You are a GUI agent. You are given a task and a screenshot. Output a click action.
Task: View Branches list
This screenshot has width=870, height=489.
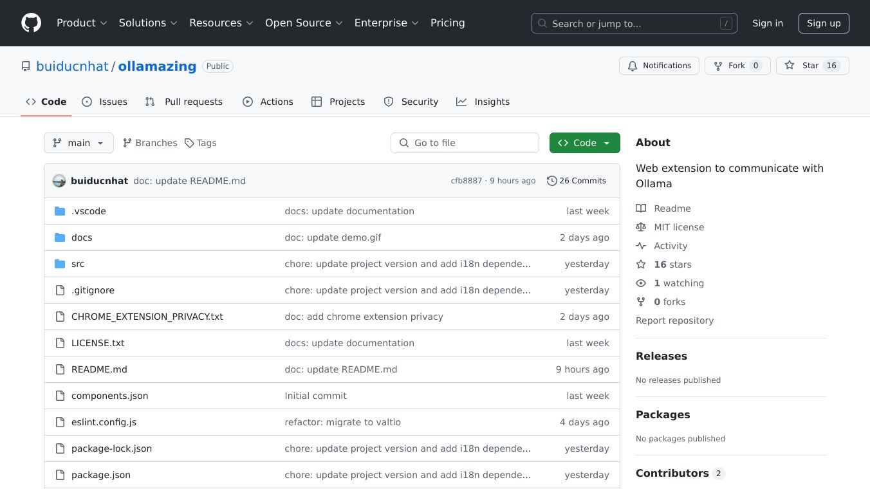coord(150,143)
